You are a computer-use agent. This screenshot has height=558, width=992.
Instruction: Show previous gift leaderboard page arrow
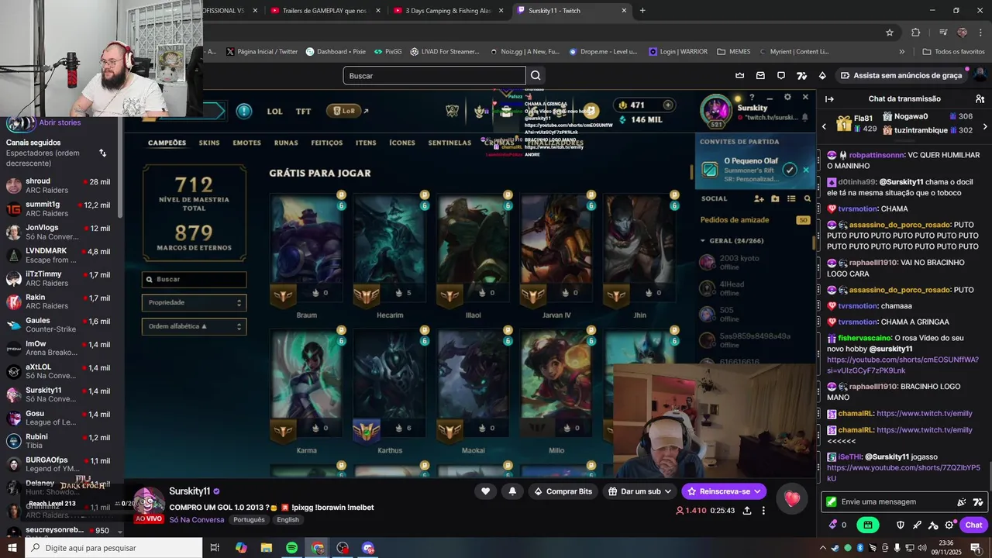tap(825, 126)
